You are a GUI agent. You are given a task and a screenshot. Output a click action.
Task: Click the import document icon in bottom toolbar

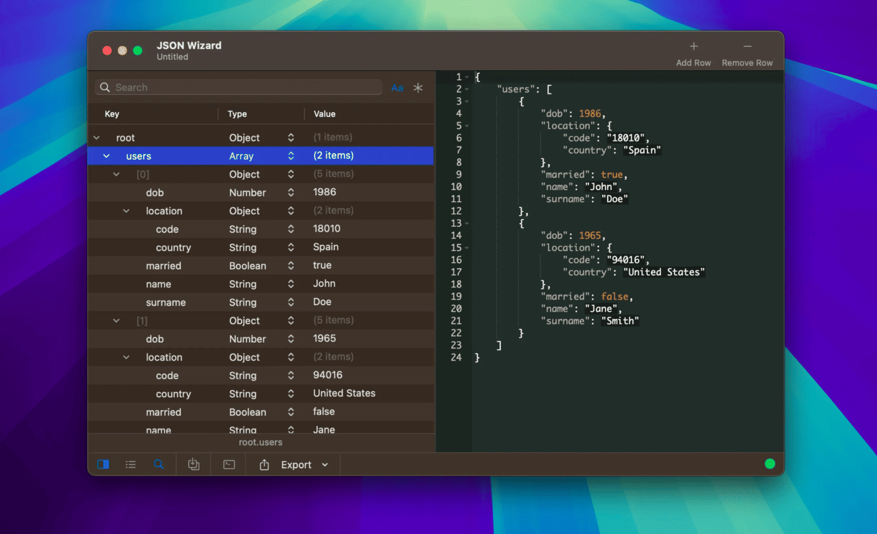point(194,464)
